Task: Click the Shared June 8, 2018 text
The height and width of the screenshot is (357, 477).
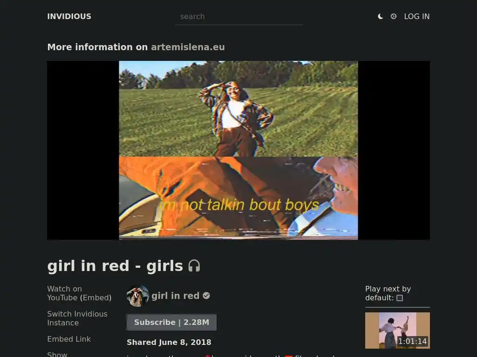Action: click(169, 342)
